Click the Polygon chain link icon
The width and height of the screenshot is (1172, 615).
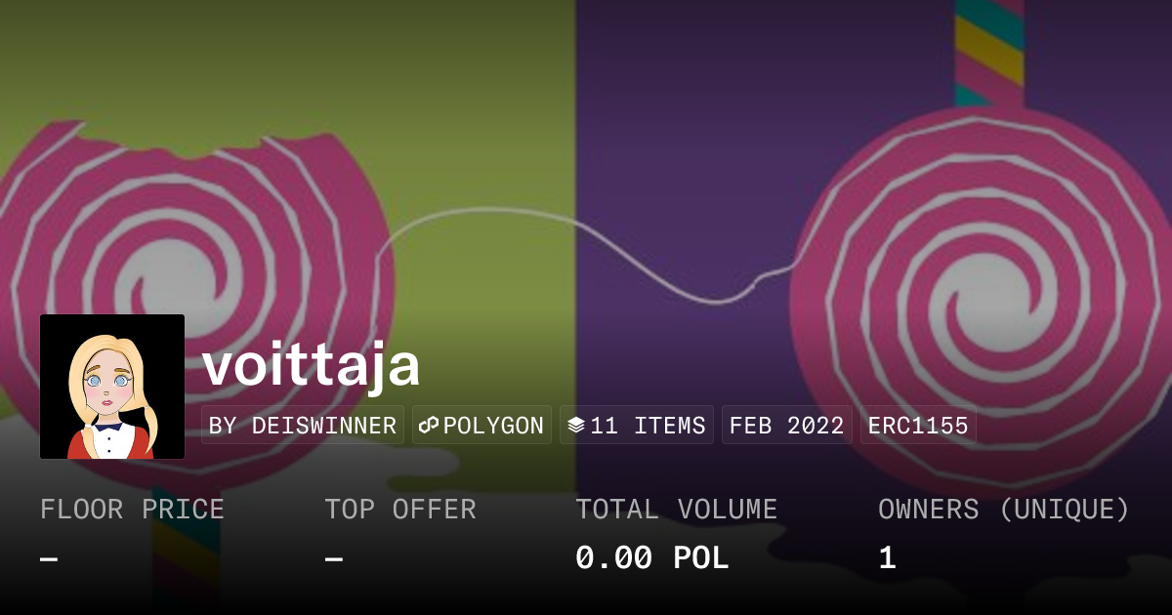coord(429,426)
